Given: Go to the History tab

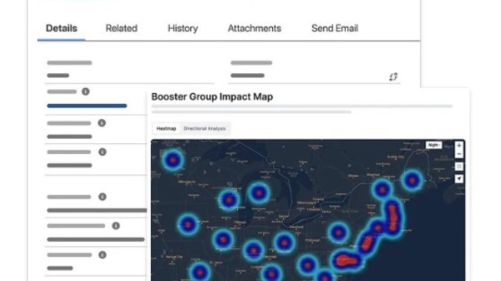Looking at the screenshot, I should (183, 28).
